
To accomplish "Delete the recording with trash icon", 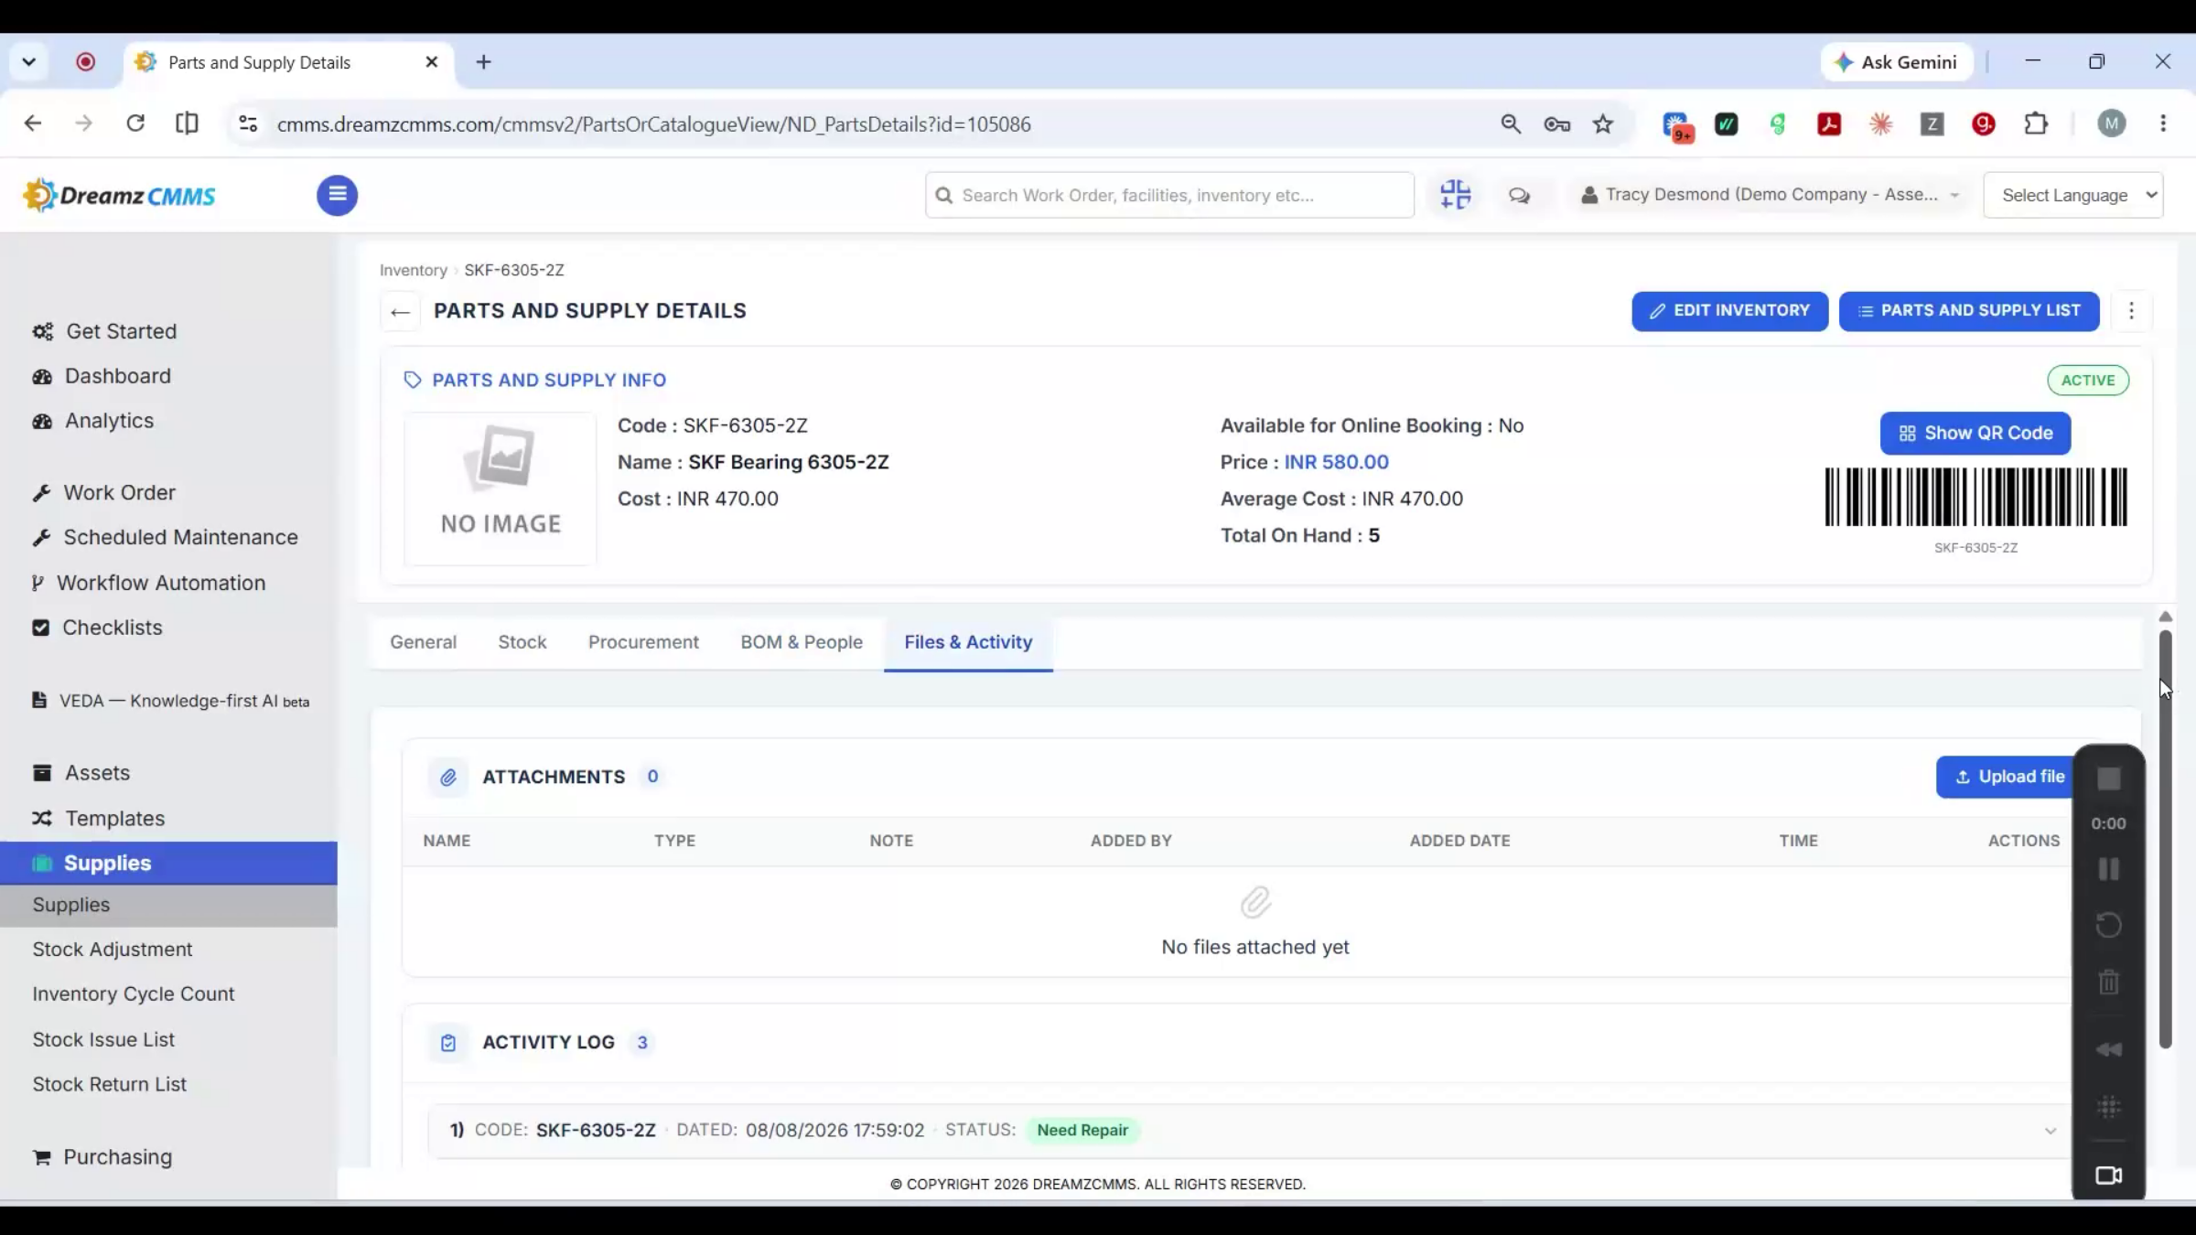I will point(2109,983).
